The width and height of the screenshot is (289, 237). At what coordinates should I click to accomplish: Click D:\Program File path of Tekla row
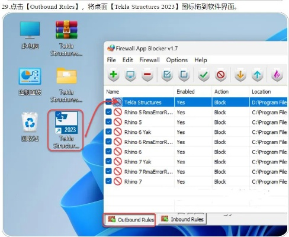[269, 103]
